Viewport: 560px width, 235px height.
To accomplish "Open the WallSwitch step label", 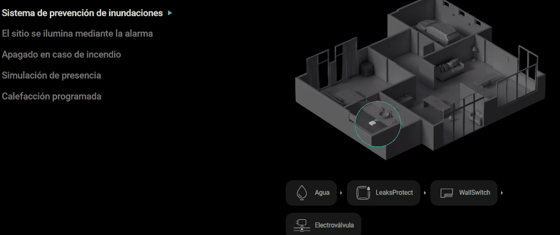I will 475,193.
